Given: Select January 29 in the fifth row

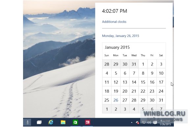Looking at the screenshot, I should pyautogui.click(x=143, y=100).
